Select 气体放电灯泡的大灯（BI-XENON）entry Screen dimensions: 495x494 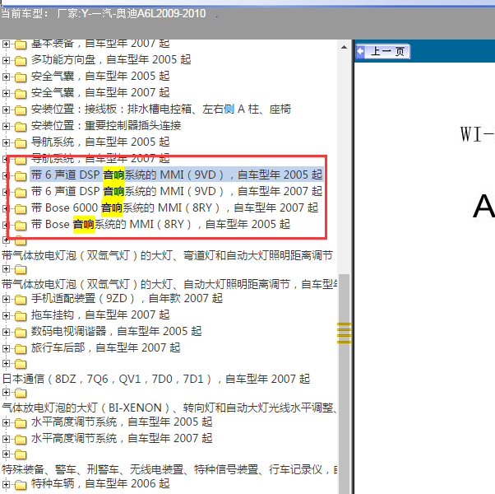pos(169,408)
